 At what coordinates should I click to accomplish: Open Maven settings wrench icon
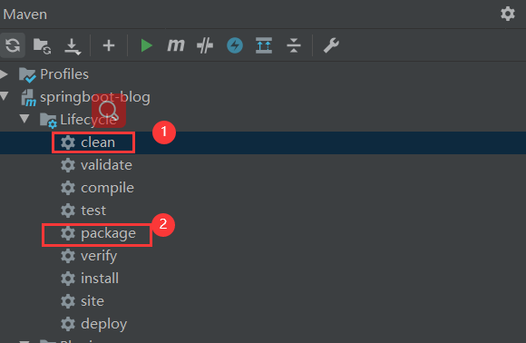331,45
